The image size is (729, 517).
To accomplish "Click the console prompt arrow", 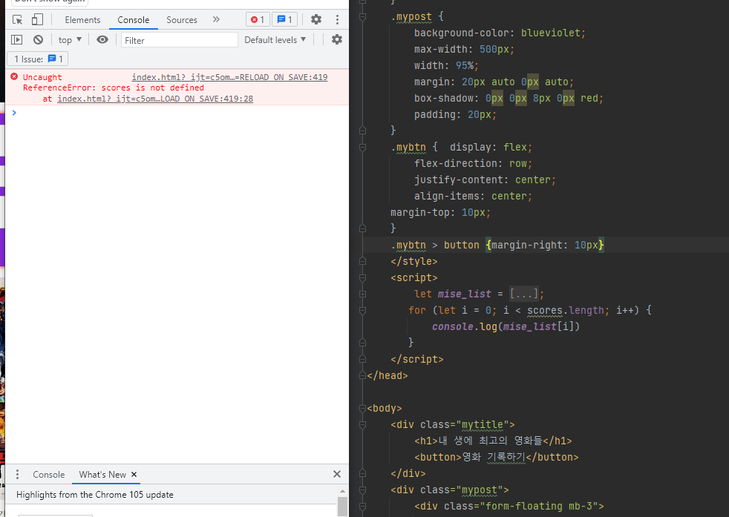I will tap(14, 113).
